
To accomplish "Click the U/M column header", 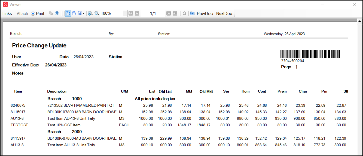I will [x=124, y=91].
